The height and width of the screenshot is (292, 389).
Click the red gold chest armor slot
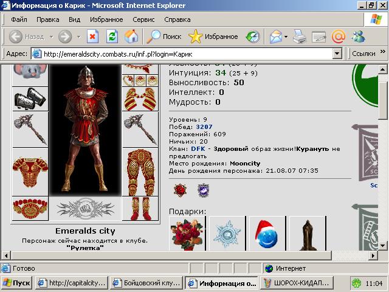[30, 172]
